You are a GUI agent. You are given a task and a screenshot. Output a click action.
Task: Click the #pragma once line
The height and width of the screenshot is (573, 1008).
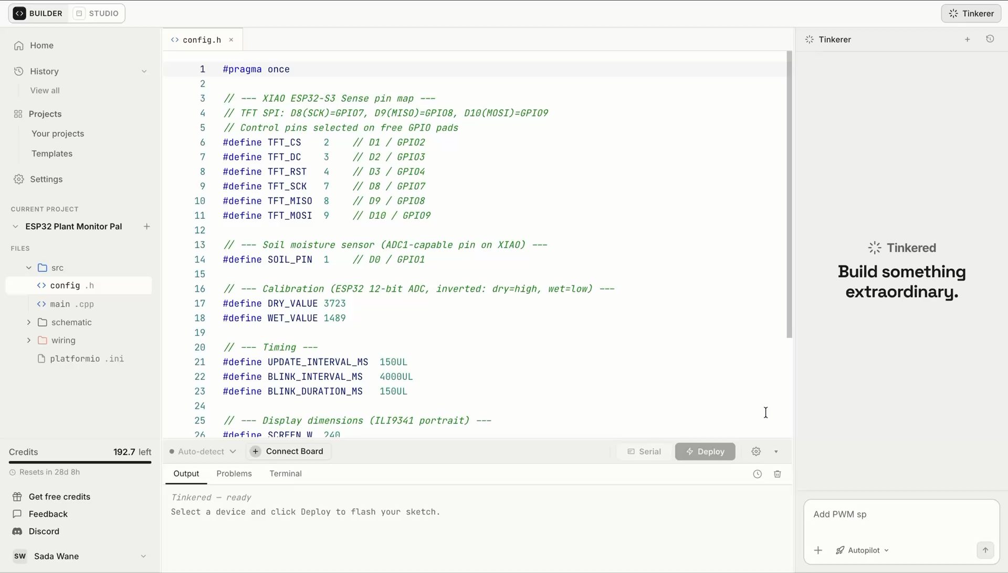(x=256, y=69)
